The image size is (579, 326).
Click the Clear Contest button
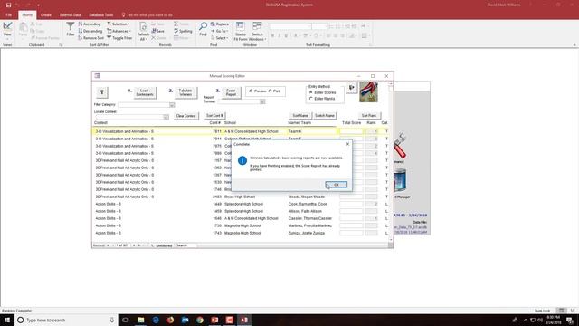coord(185,116)
